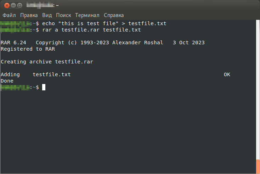Open the Поиск menu
The image size is (260, 174).
pos(63,15)
